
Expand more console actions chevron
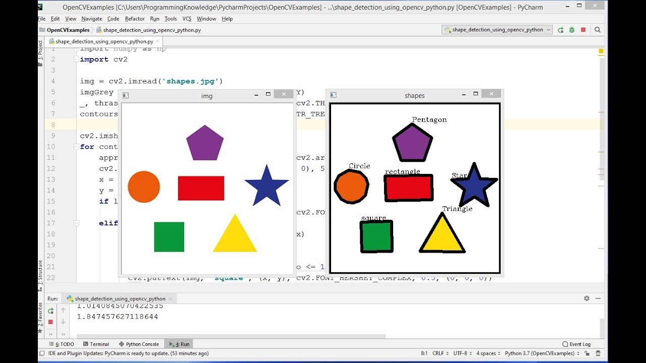click(63, 334)
